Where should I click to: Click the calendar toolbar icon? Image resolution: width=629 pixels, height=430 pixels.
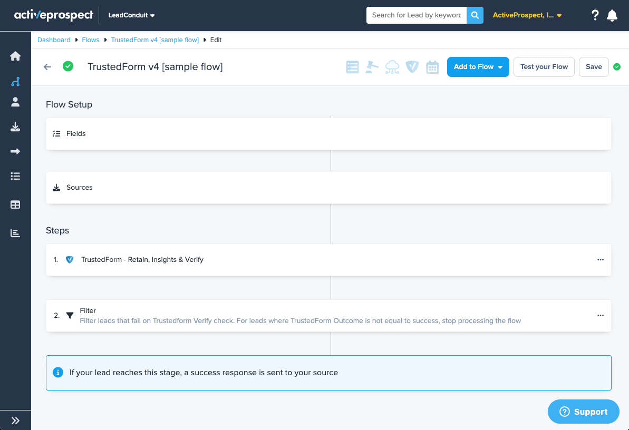click(x=432, y=67)
